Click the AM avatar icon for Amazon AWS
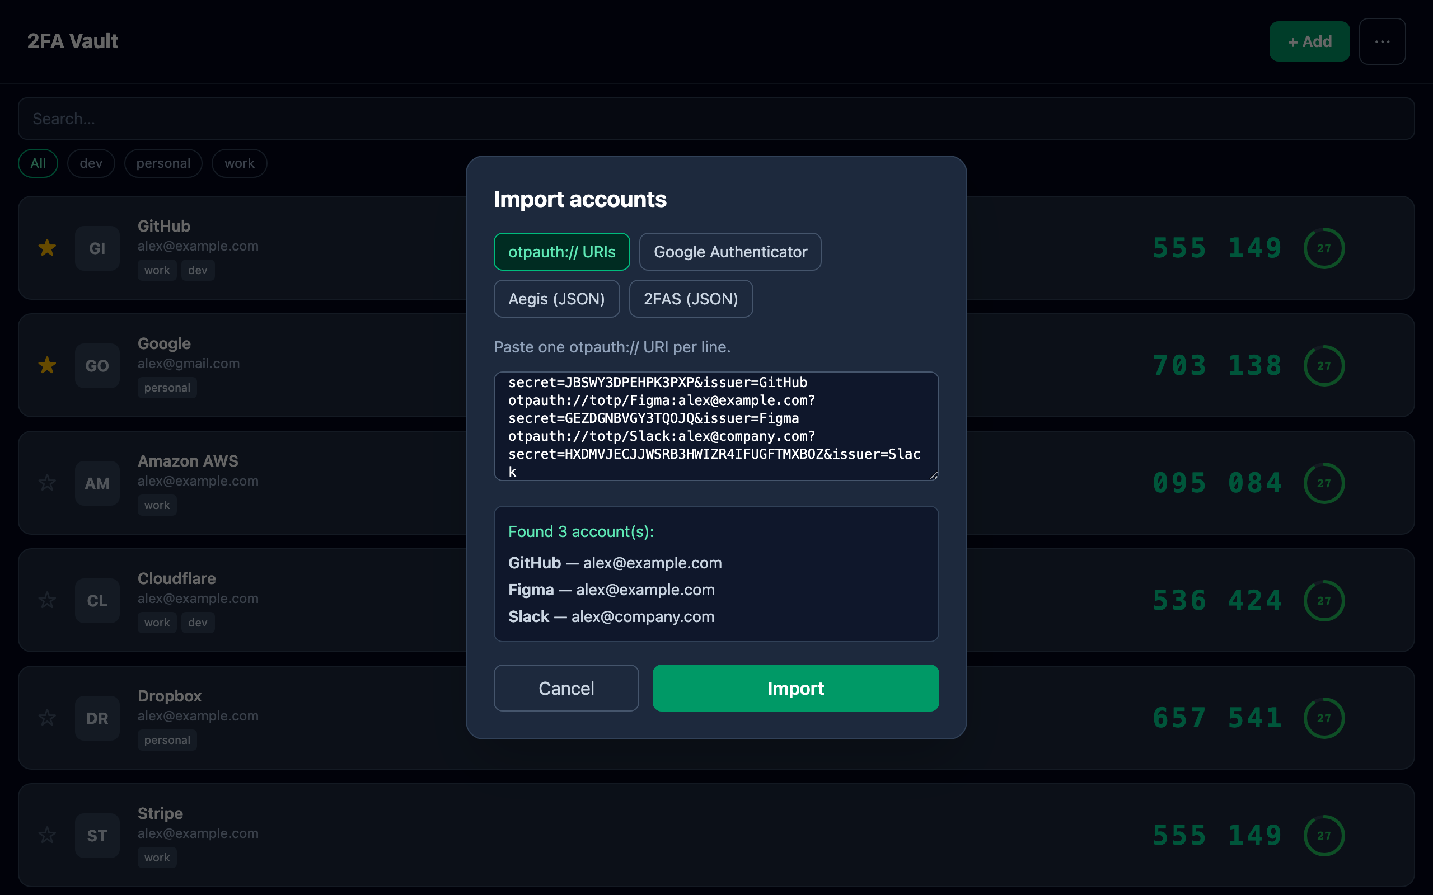The image size is (1433, 895). (x=97, y=483)
